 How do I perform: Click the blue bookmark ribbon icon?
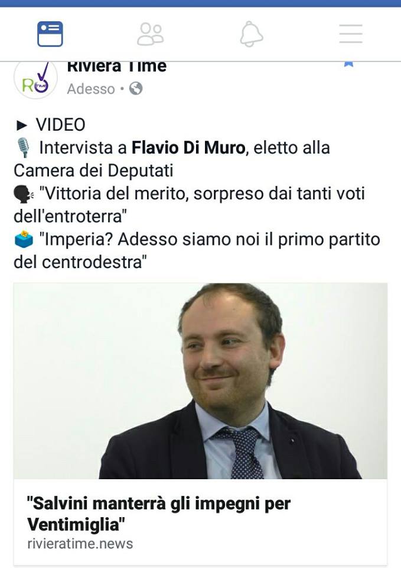tap(348, 64)
